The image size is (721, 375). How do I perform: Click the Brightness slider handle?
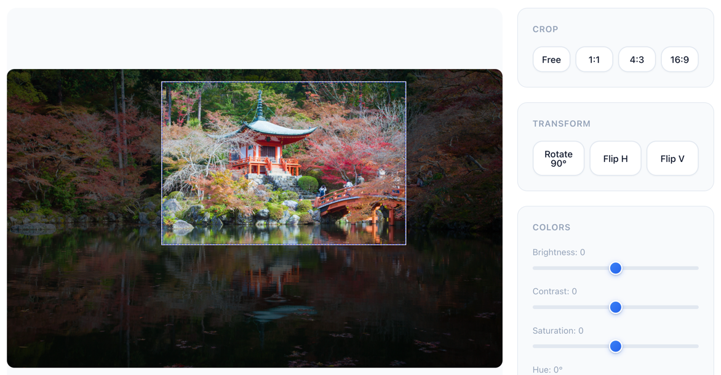point(616,268)
